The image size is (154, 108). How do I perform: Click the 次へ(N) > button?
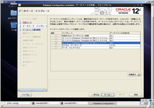108,95
